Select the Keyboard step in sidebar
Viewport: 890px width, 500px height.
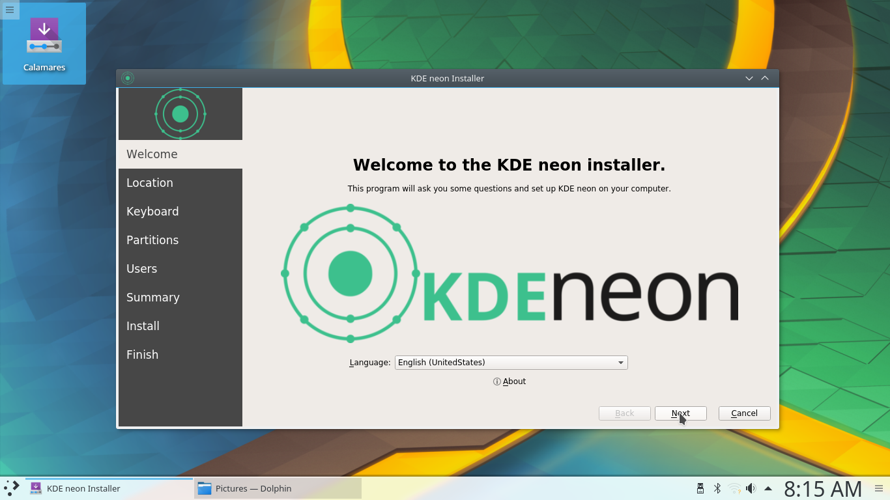point(180,212)
